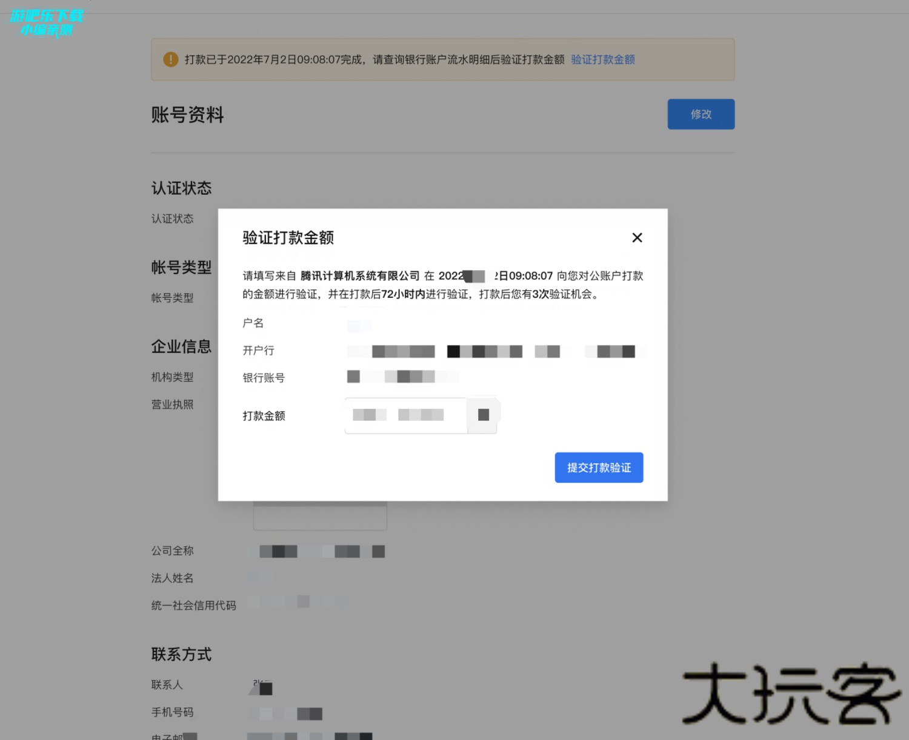Image resolution: width=909 pixels, height=740 pixels.
Task: Click the 游吧乐下载 watermark logo
Action: point(47,23)
